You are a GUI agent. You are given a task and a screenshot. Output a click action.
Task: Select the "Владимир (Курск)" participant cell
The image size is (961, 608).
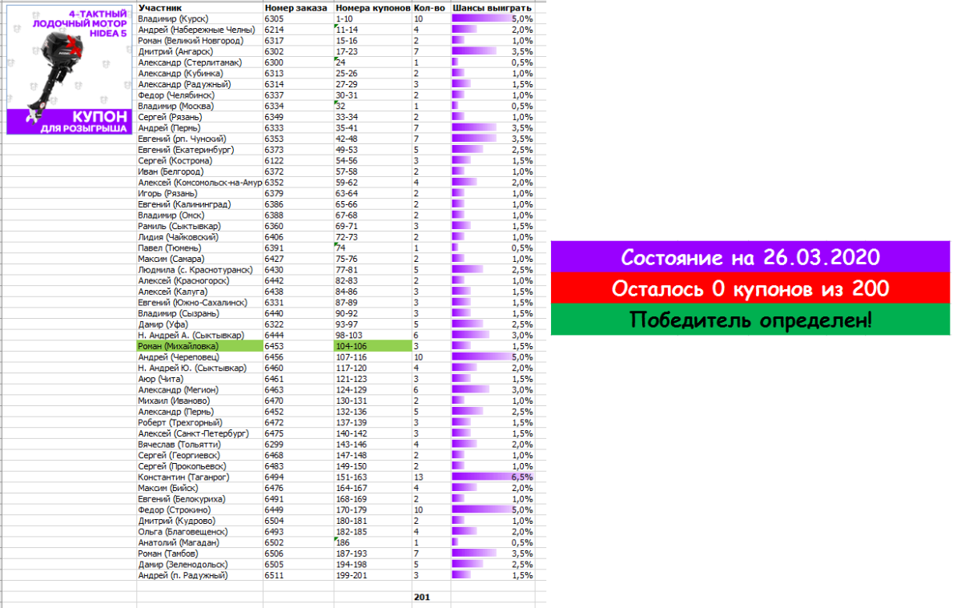coord(199,18)
